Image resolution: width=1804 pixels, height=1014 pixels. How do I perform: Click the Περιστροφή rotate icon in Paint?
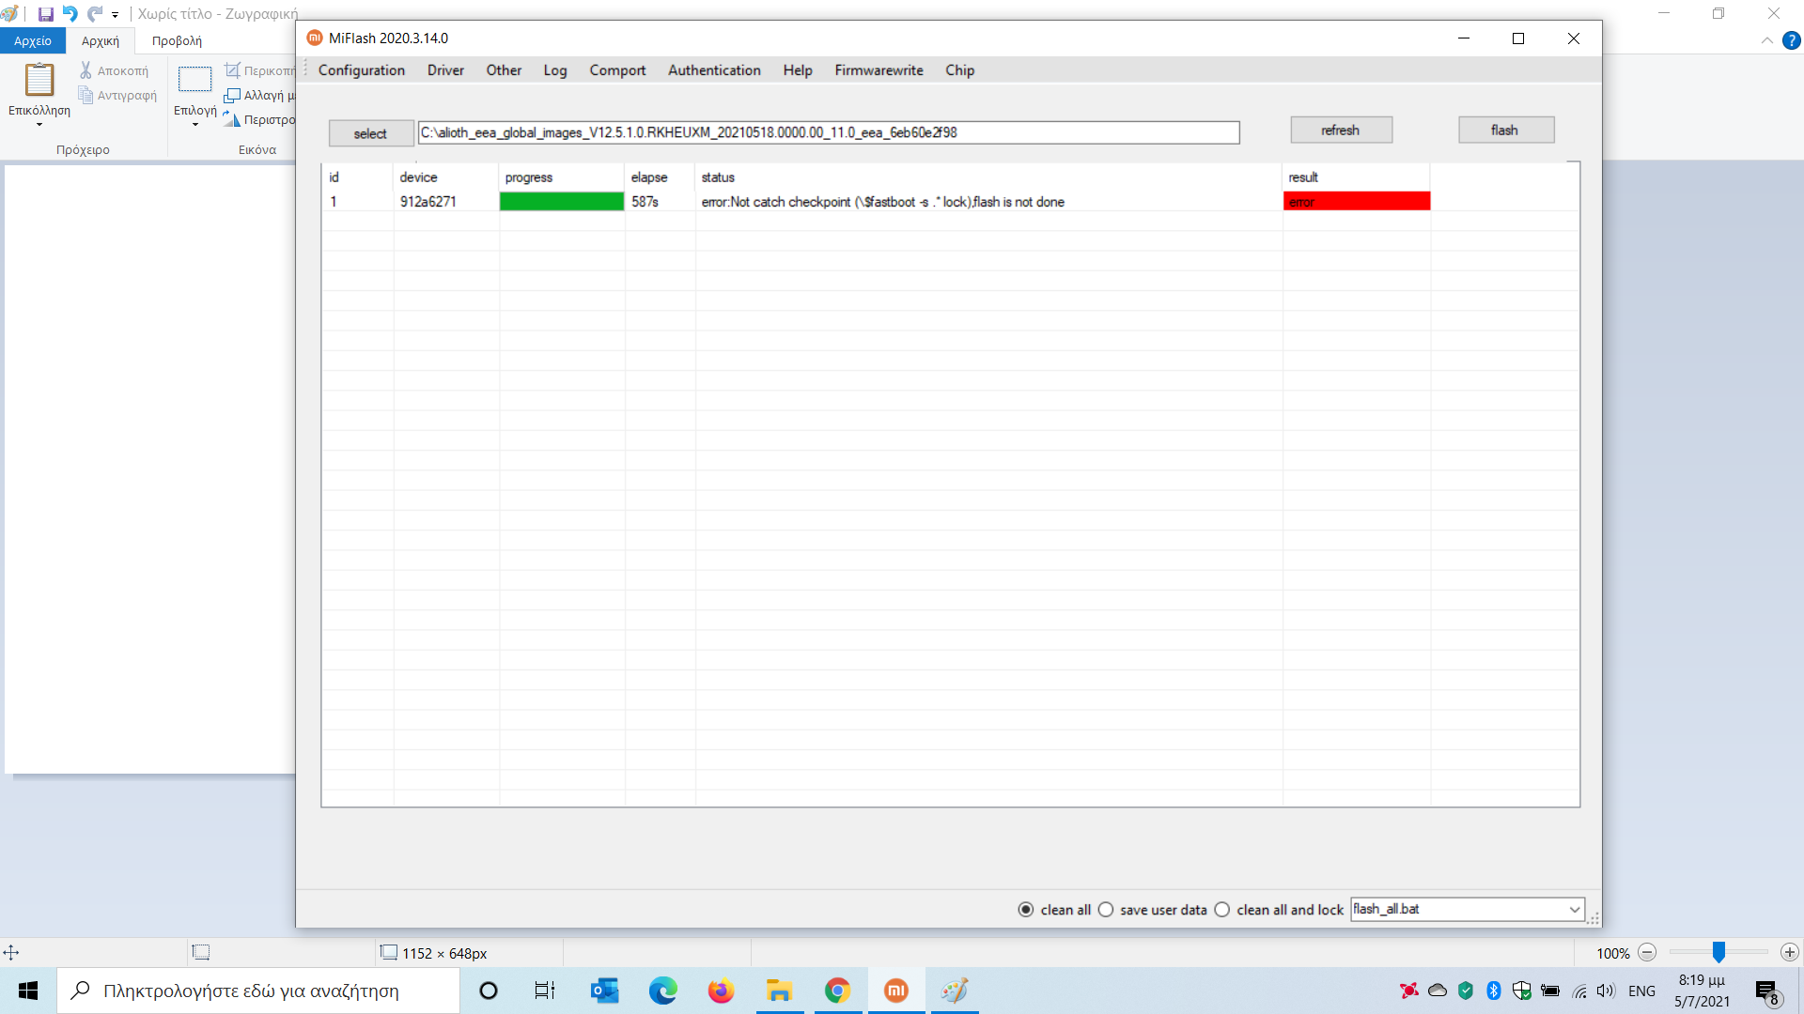(x=232, y=119)
